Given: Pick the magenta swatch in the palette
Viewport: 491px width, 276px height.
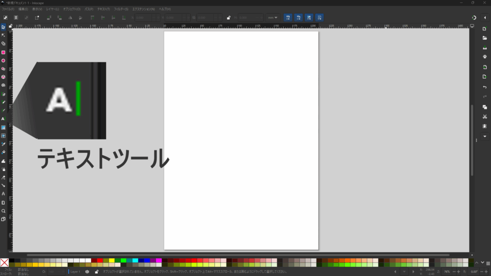Looking at the screenshot, I should tap(158, 261).
